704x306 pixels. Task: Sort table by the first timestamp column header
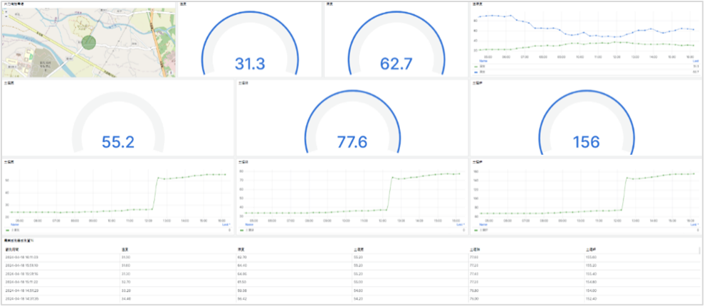point(16,250)
